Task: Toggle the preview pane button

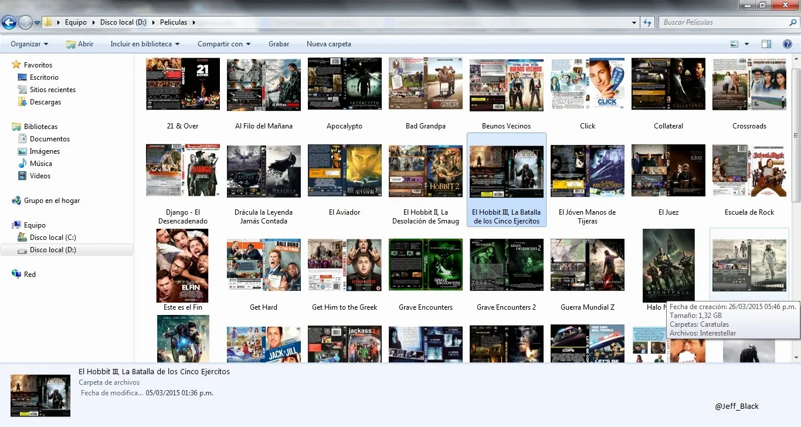Action: [766, 44]
